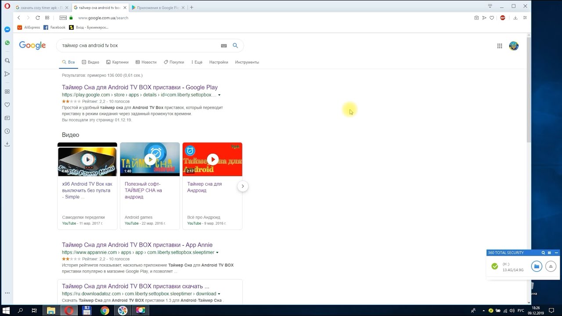Go back to the previous page

(19, 18)
